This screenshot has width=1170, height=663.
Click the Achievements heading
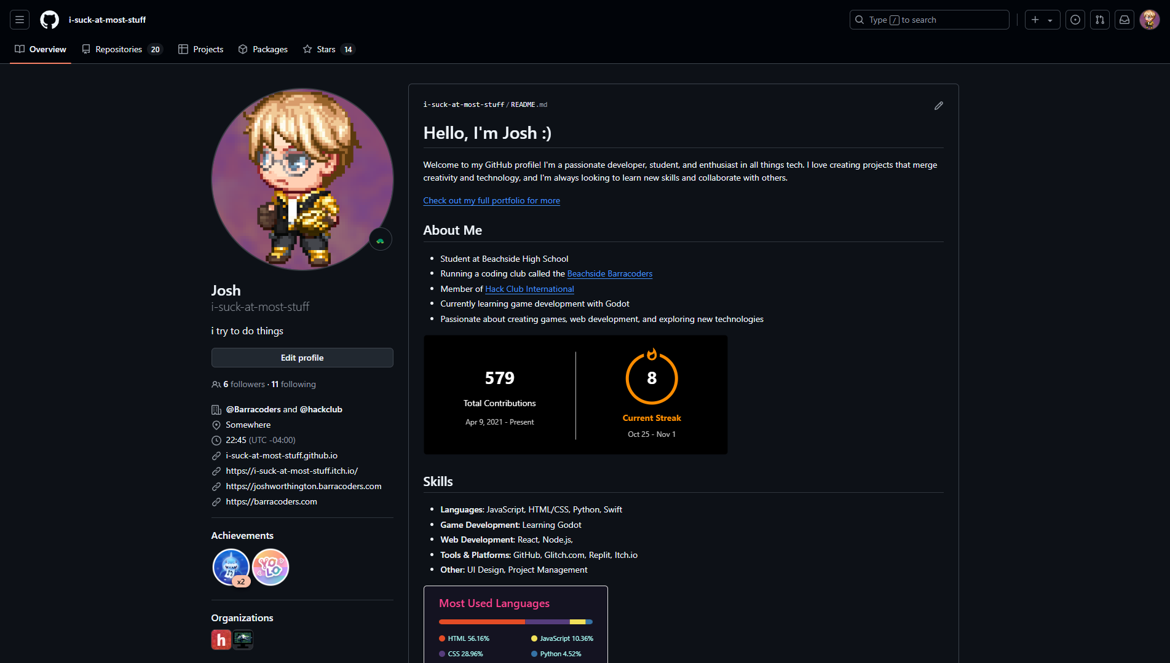242,535
